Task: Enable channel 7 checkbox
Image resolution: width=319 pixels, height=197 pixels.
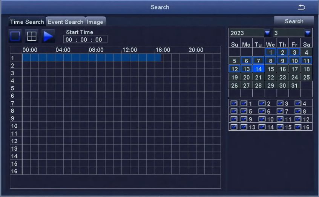Action: (x=280, y=111)
